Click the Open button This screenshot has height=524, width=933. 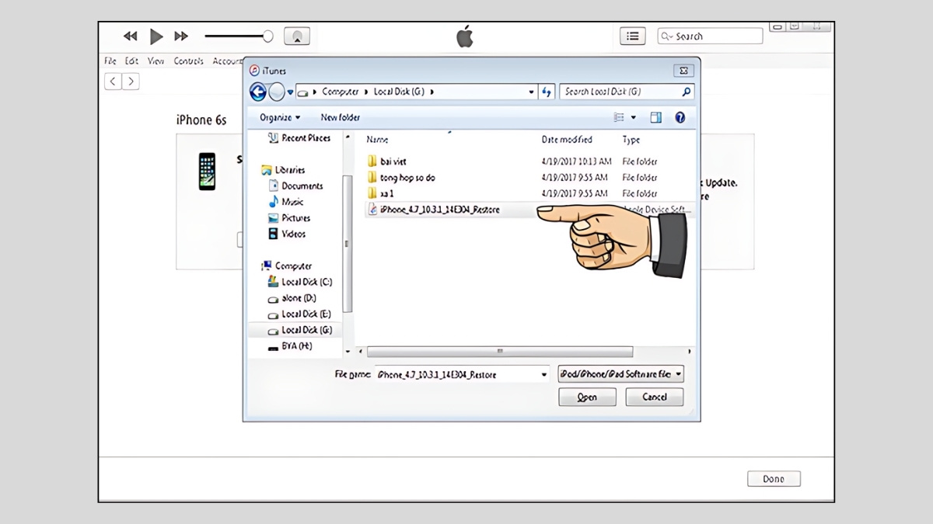tap(587, 397)
